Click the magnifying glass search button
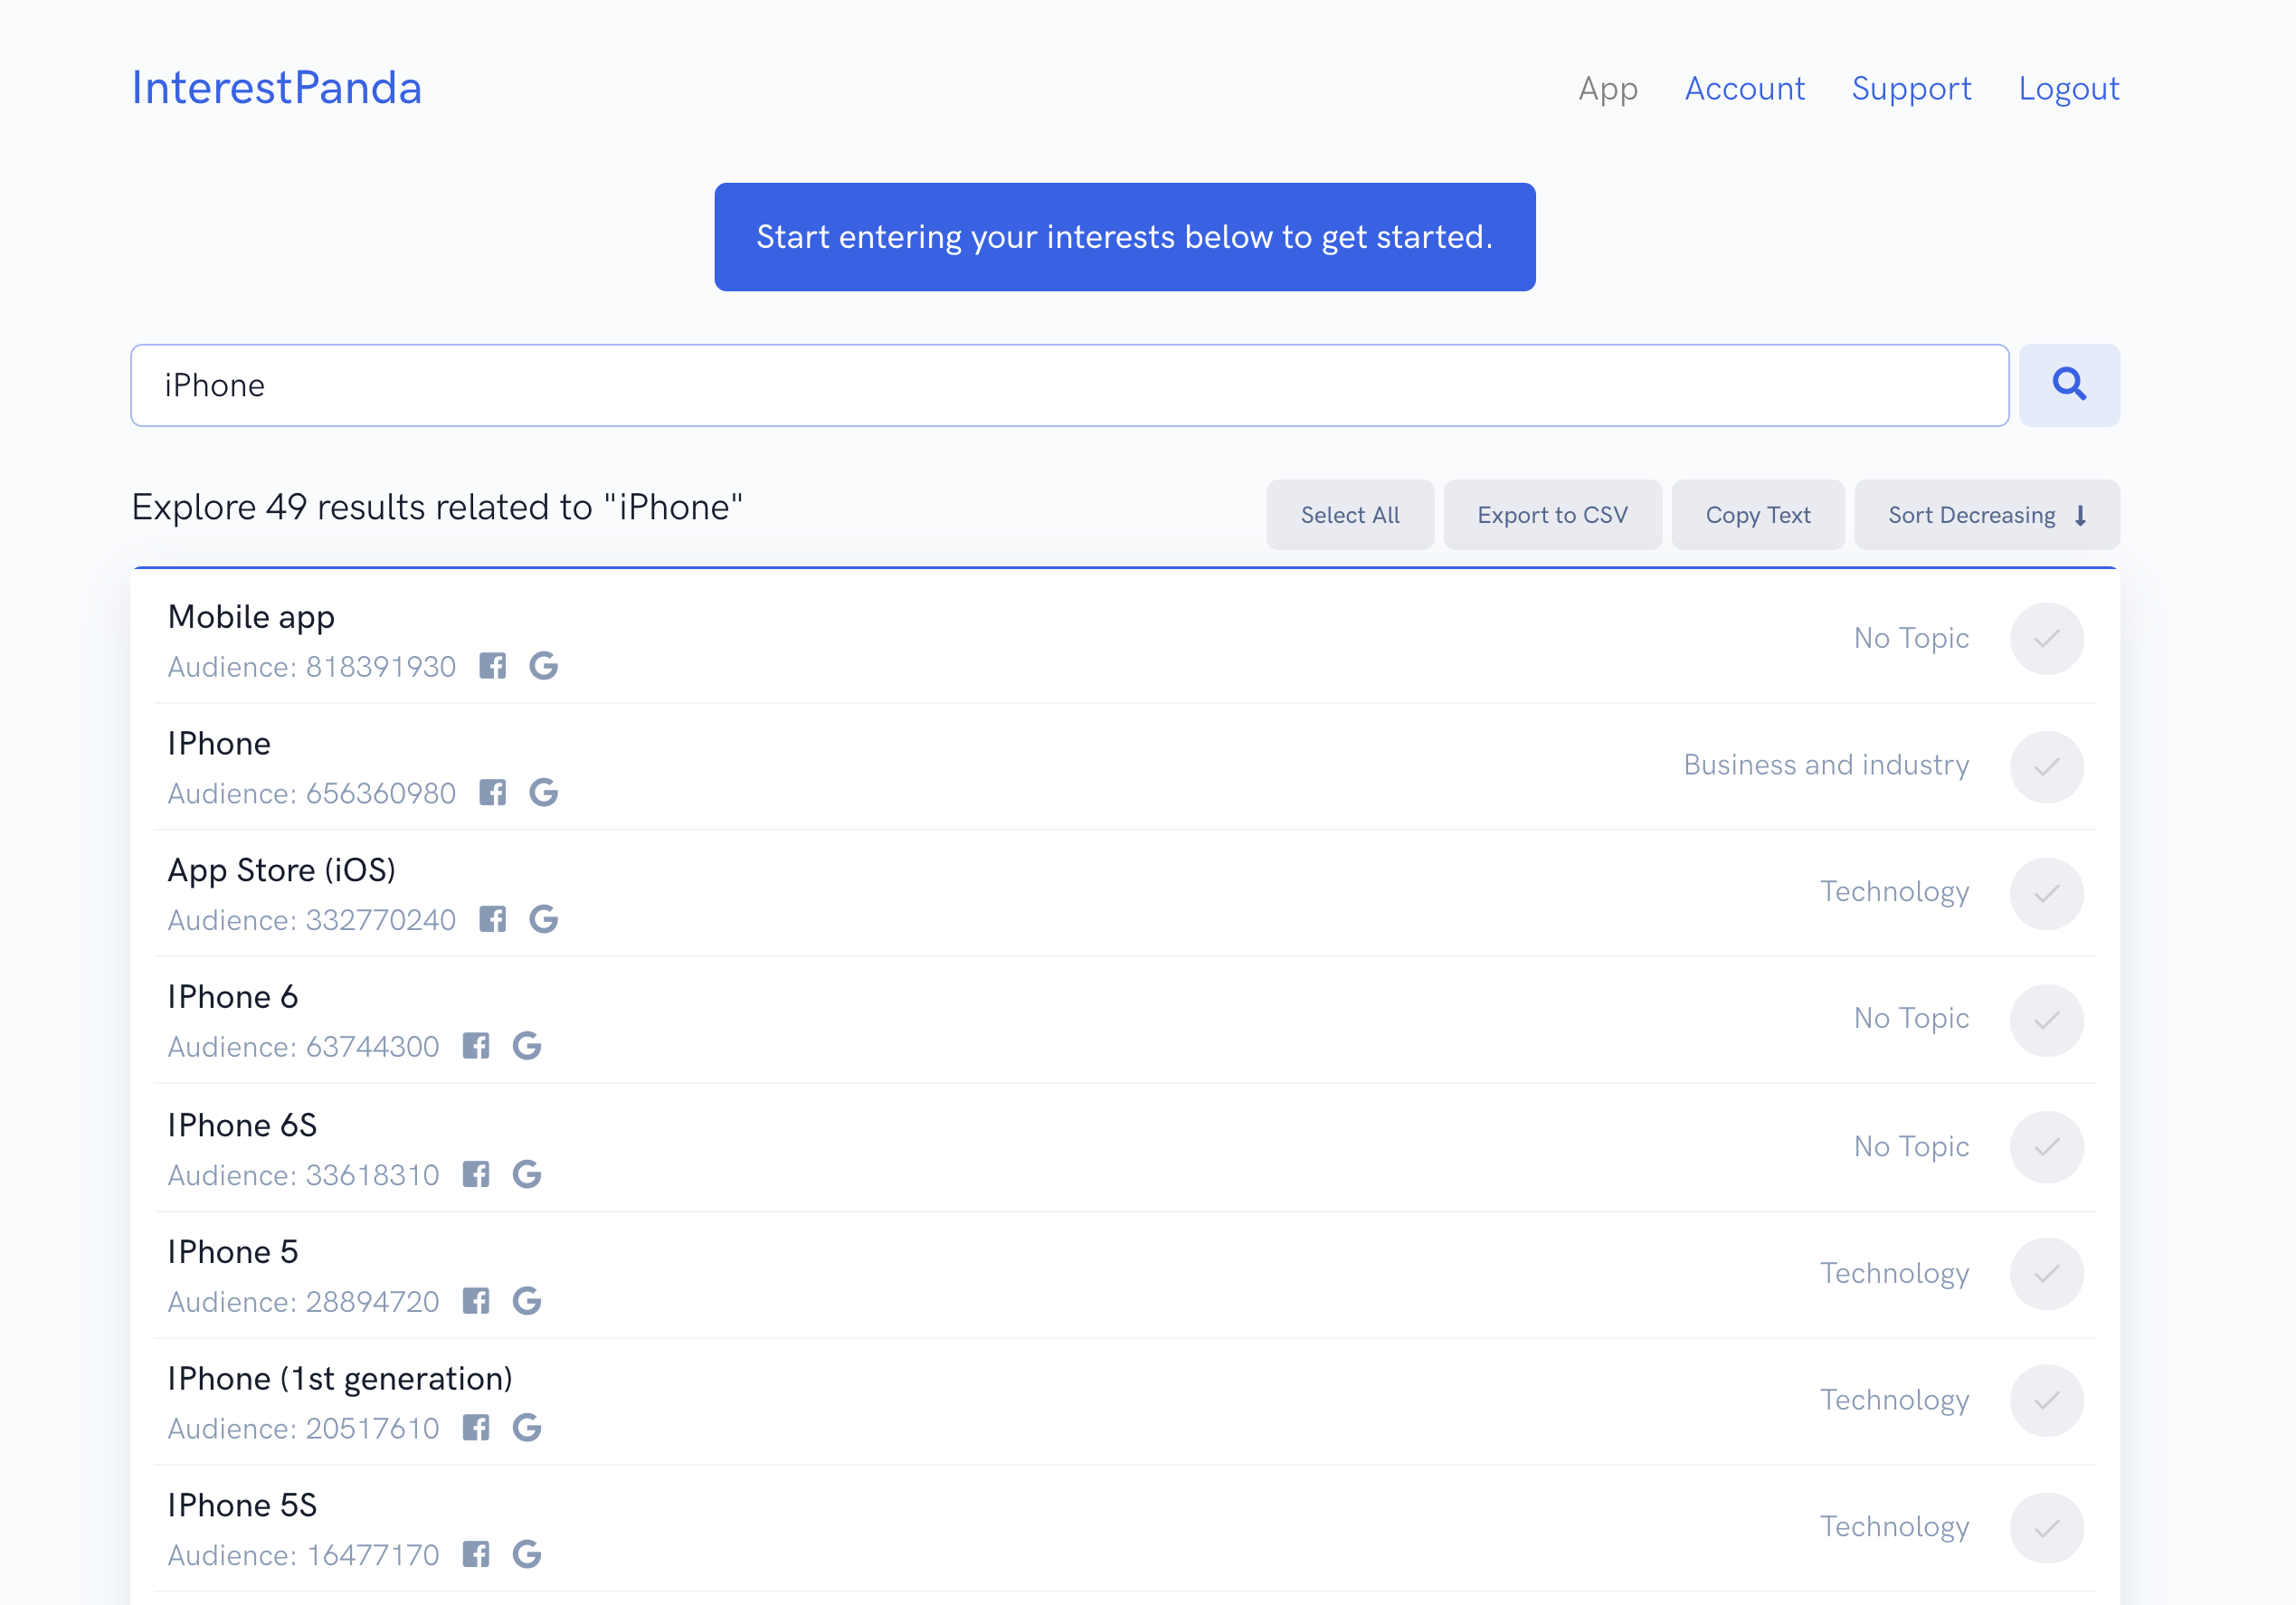The width and height of the screenshot is (2296, 1605). 2068,385
